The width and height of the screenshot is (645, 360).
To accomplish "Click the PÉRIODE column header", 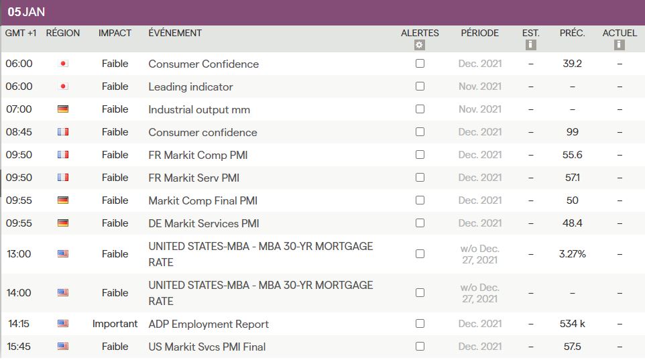I will (x=479, y=33).
